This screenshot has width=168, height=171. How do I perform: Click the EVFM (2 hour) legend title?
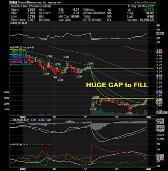(22, 47)
